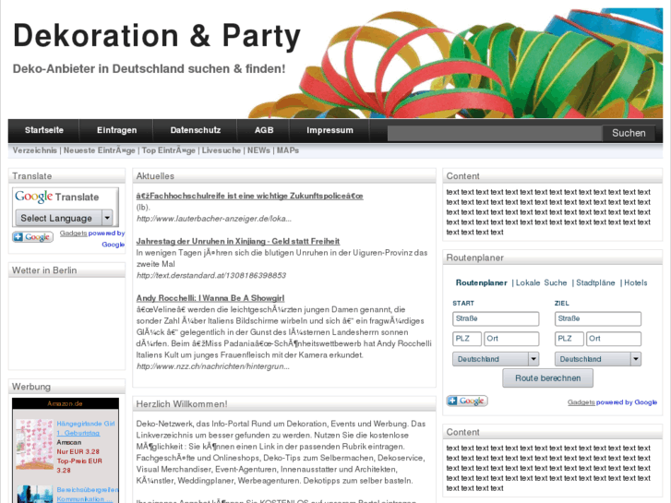Open the Datenschutz page
Screen dimensions: 671x503
195,130
